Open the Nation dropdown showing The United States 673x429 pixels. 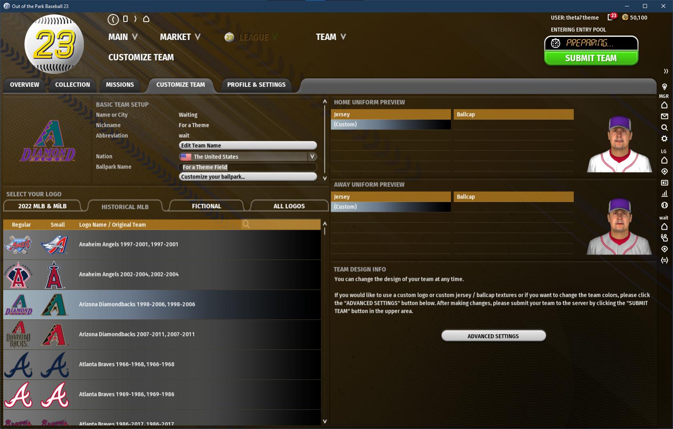[x=247, y=156]
